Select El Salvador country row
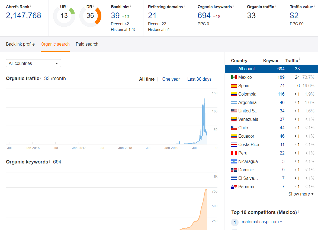Image resolution: width=318 pixels, height=230 pixels. (271, 178)
